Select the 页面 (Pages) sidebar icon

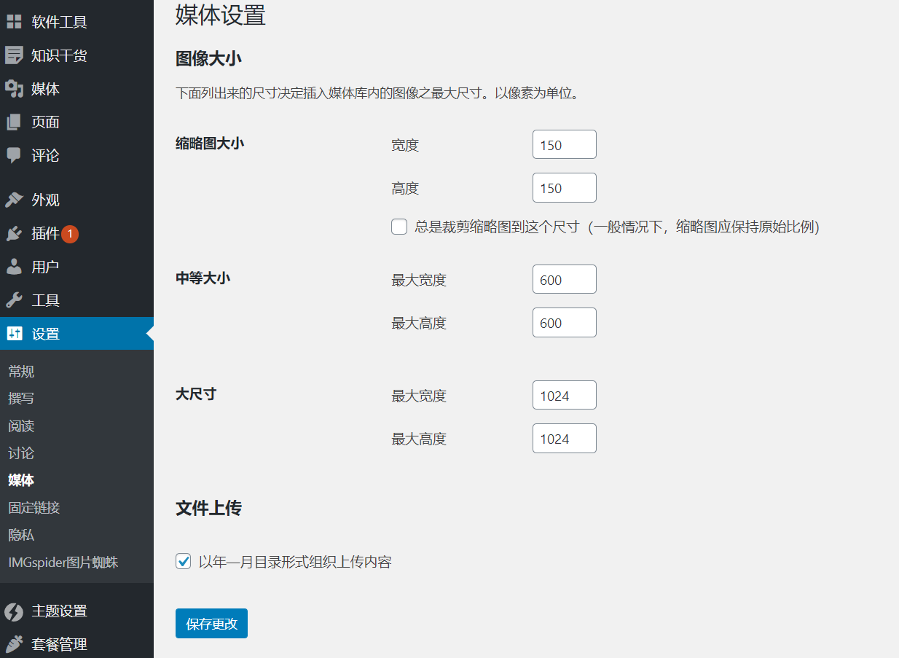15,122
